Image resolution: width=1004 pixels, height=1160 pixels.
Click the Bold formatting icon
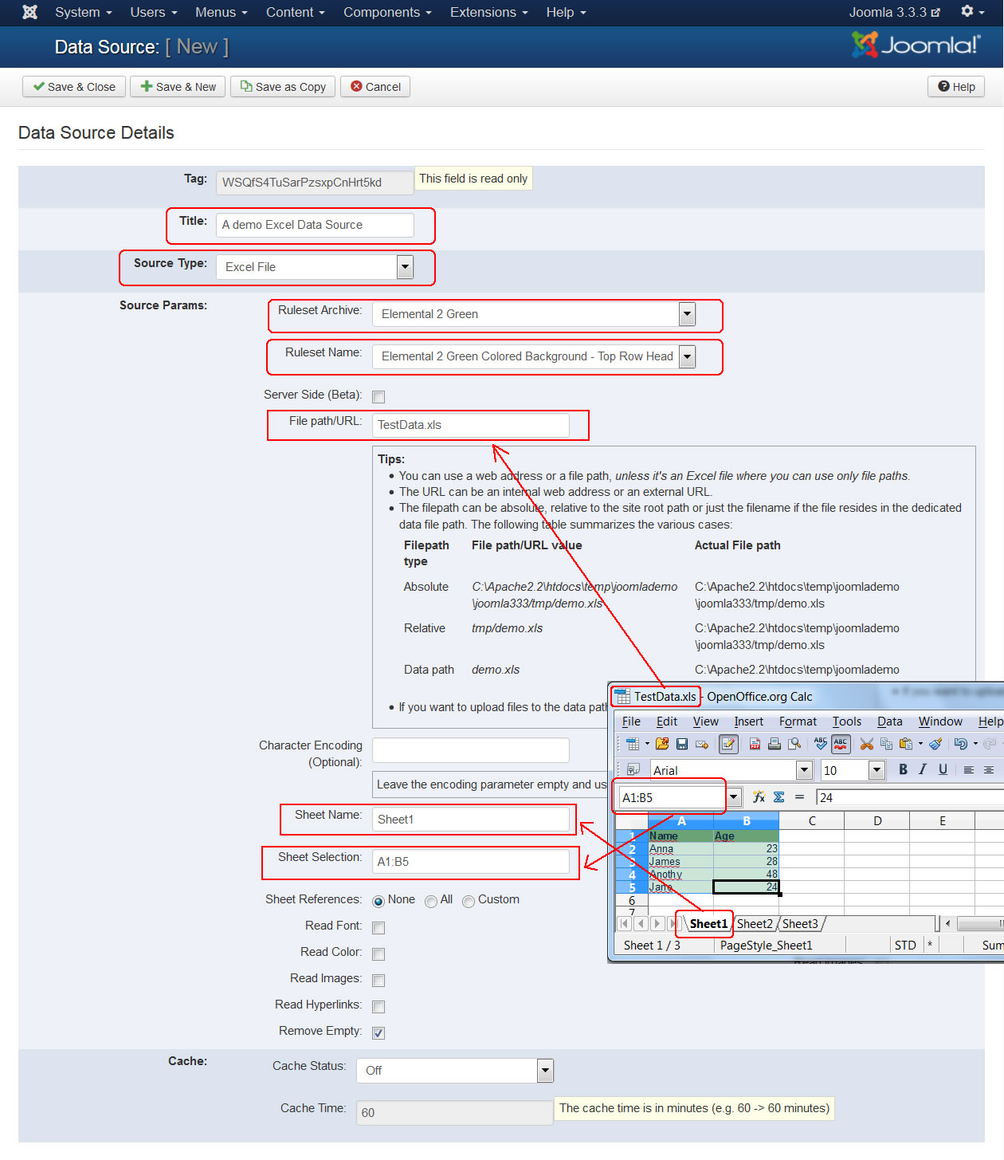(903, 769)
